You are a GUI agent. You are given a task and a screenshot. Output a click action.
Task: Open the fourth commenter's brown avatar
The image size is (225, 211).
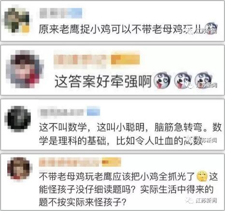click(20, 169)
